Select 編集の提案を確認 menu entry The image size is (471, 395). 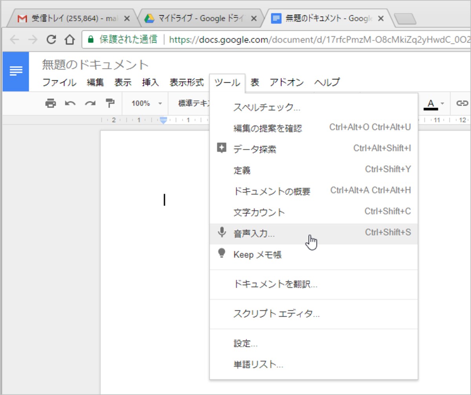314,128
